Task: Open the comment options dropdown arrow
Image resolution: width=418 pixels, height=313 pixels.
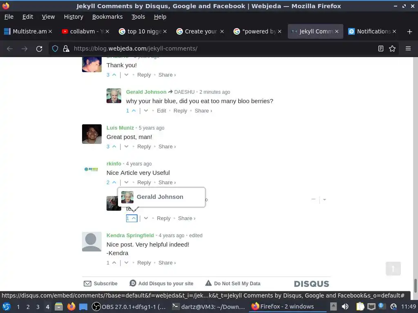Action: click(x=325, y=199)
